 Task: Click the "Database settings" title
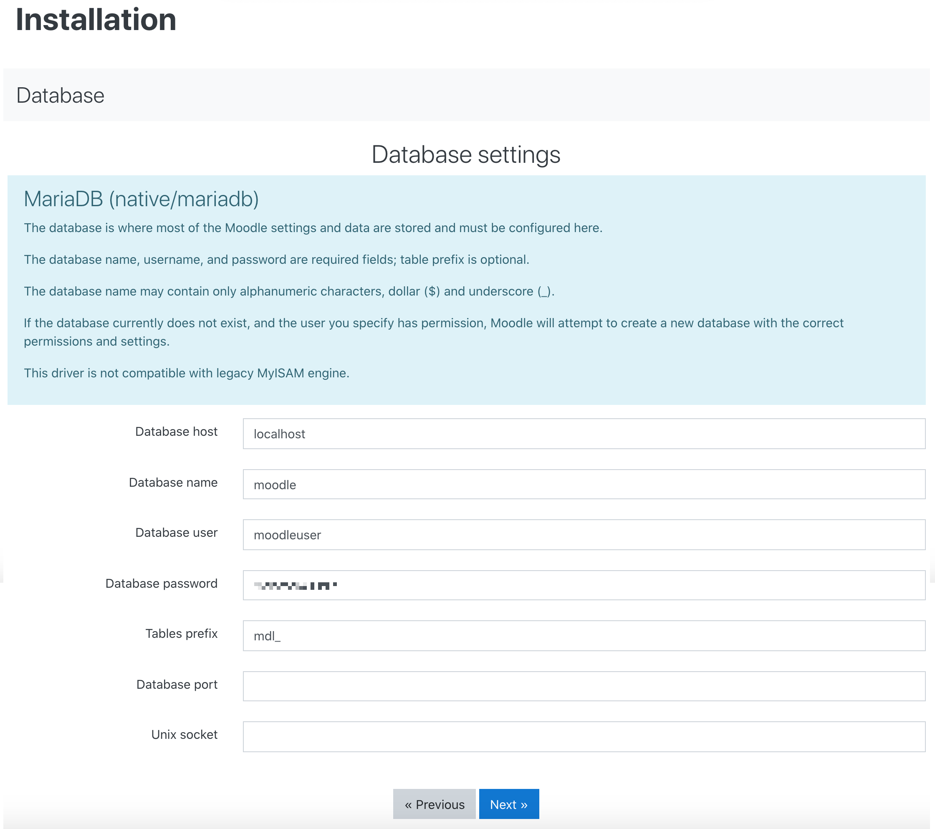(x=466, y=154)
